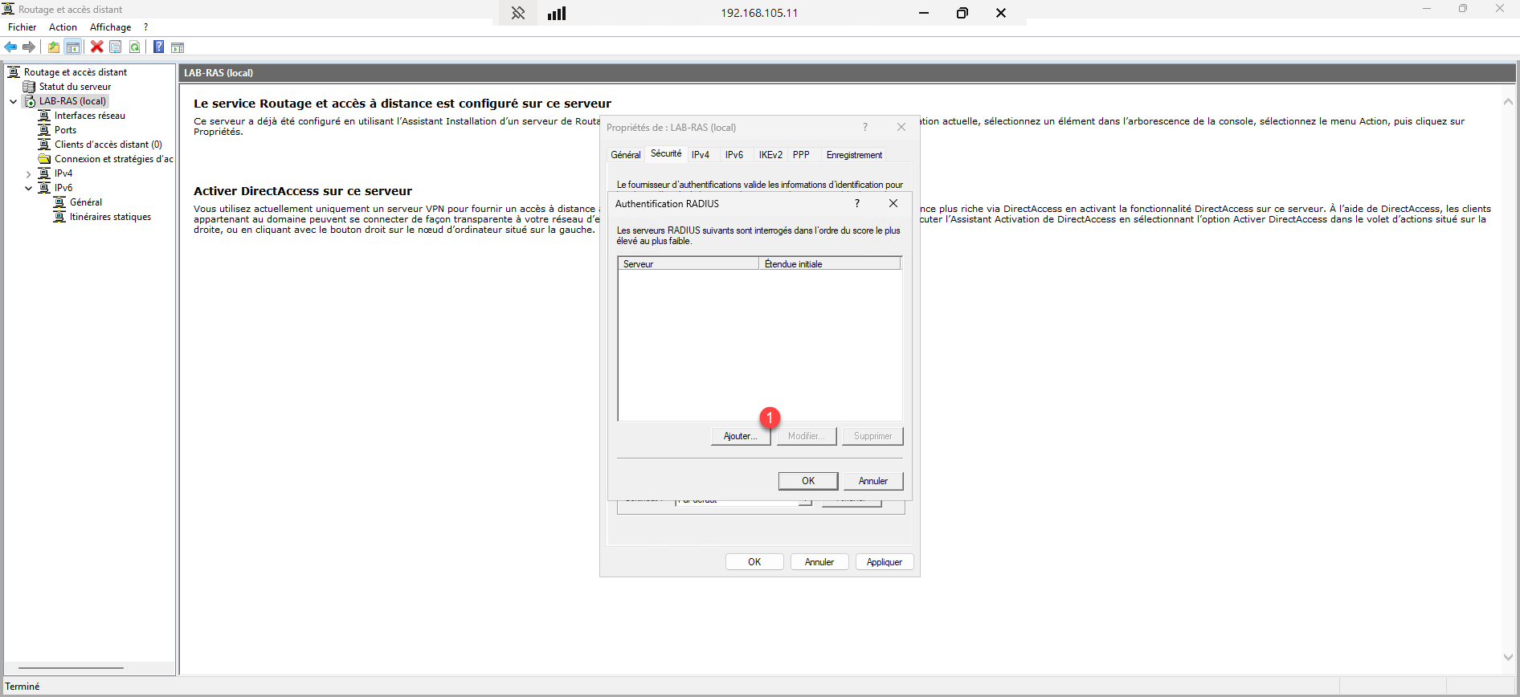This screenshot has width=1520, height=697.
Task: Open the Action menu
Action: pos(63,27)
